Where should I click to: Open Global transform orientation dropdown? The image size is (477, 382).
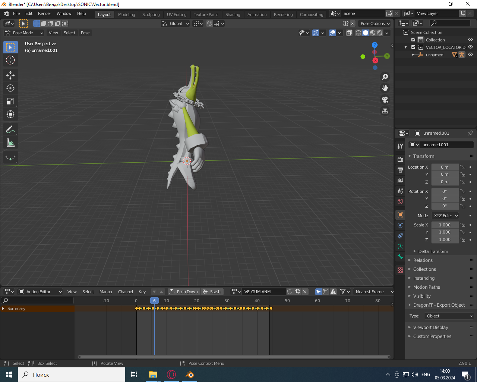pos(175,24)
